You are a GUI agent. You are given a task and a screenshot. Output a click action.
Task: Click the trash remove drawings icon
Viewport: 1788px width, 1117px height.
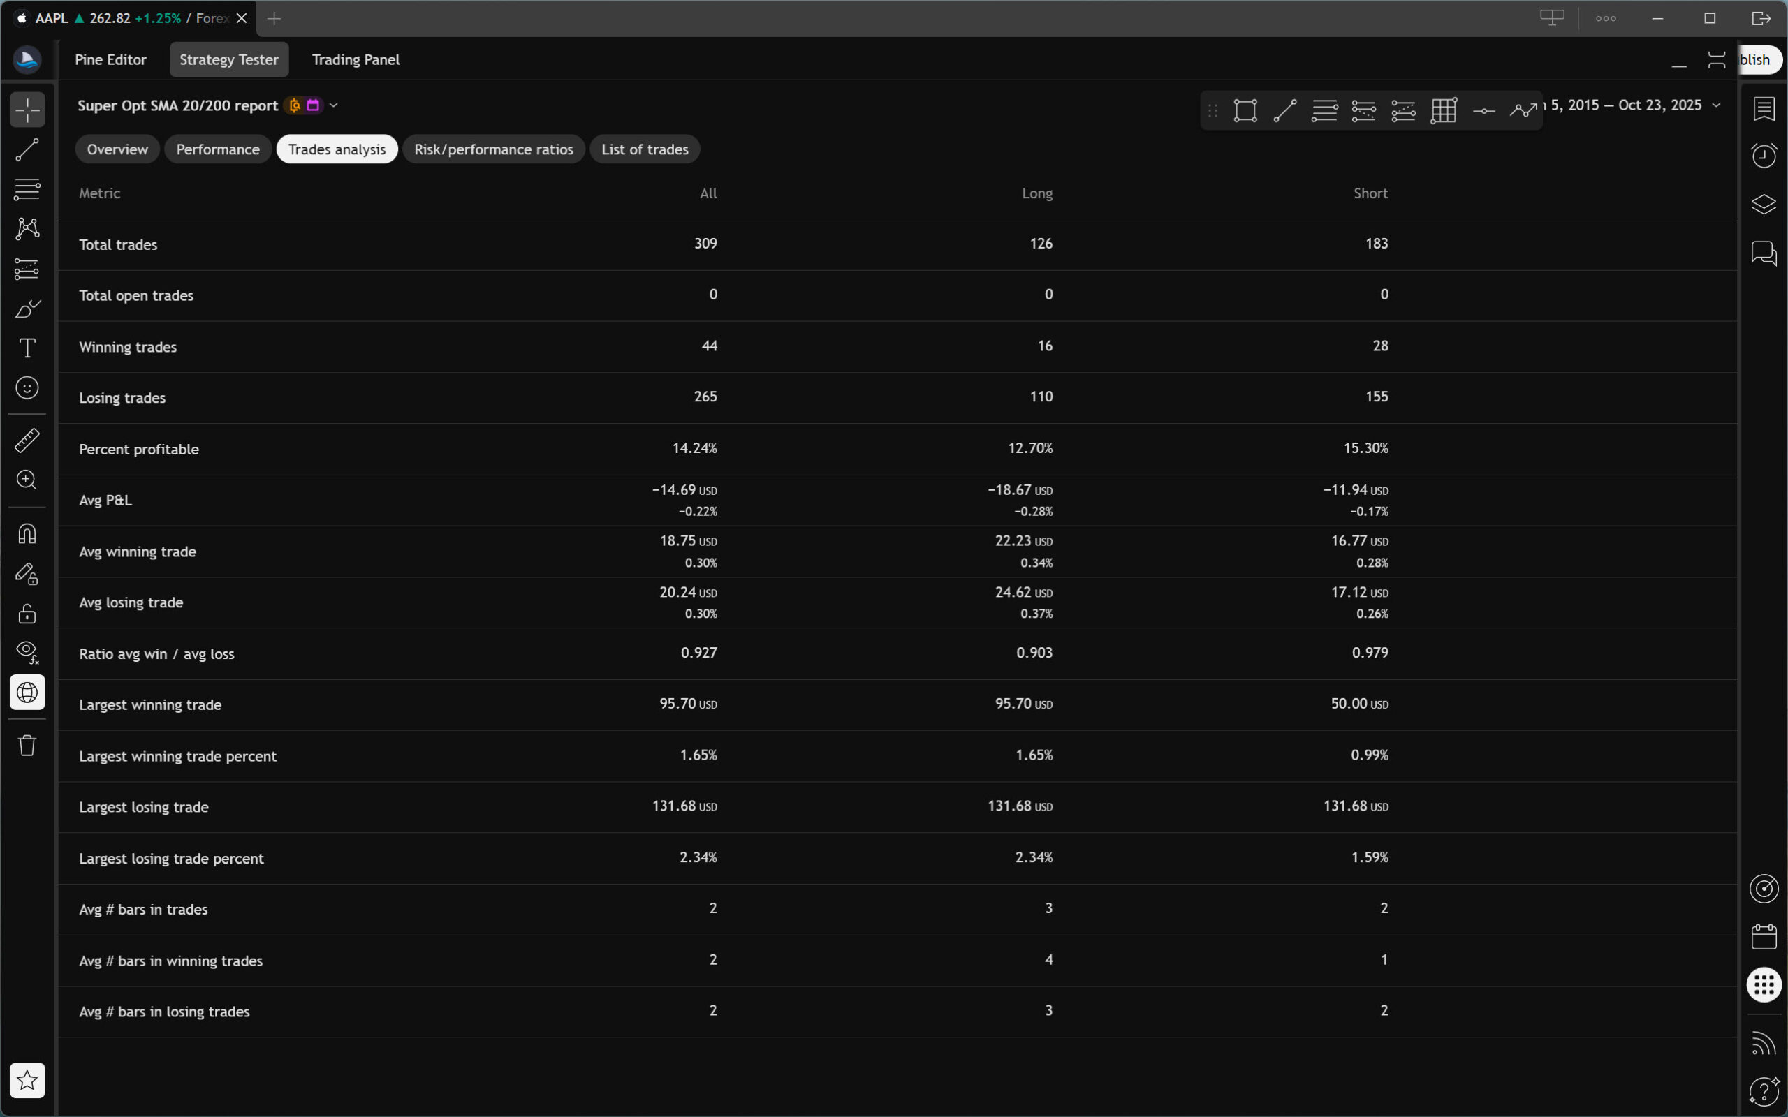27,746
